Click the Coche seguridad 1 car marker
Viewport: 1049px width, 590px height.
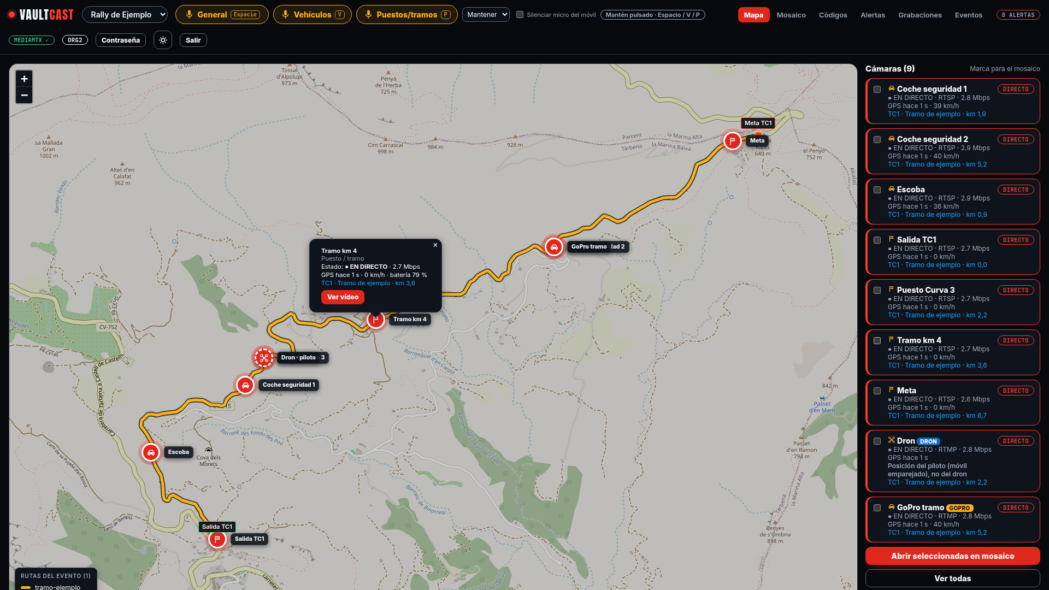coord(245,385)
